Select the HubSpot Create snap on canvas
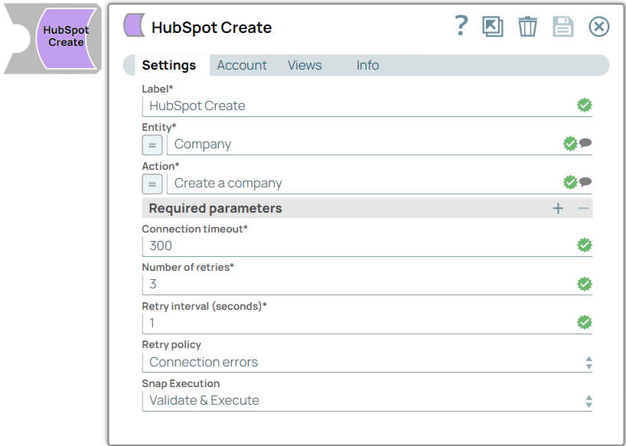 coord(67,39)
